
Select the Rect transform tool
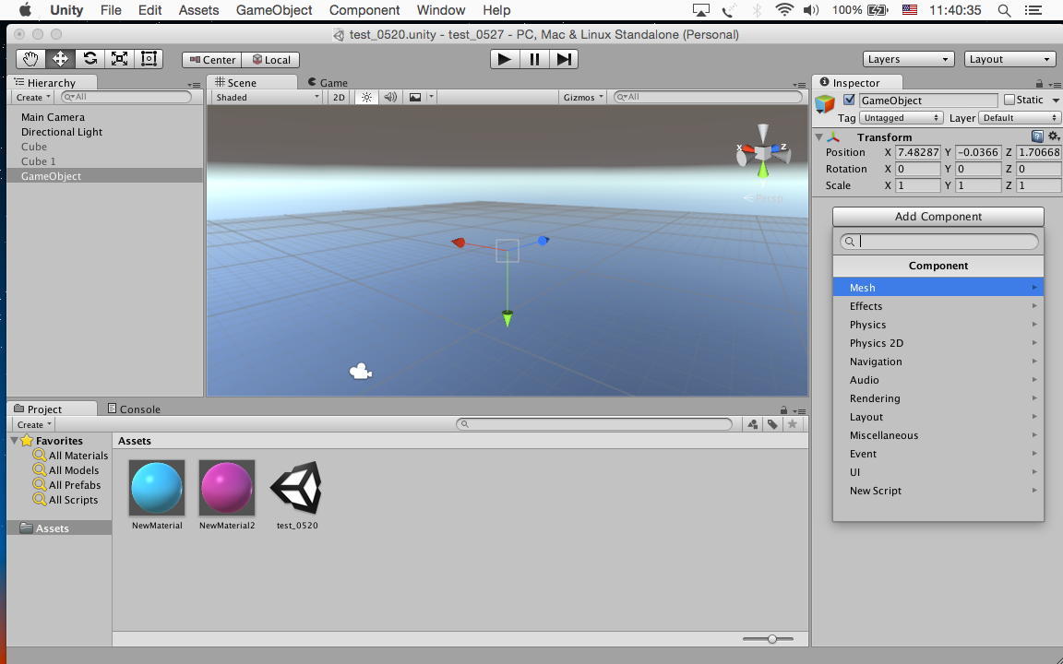pyautogui.click(x=149, y=59)
